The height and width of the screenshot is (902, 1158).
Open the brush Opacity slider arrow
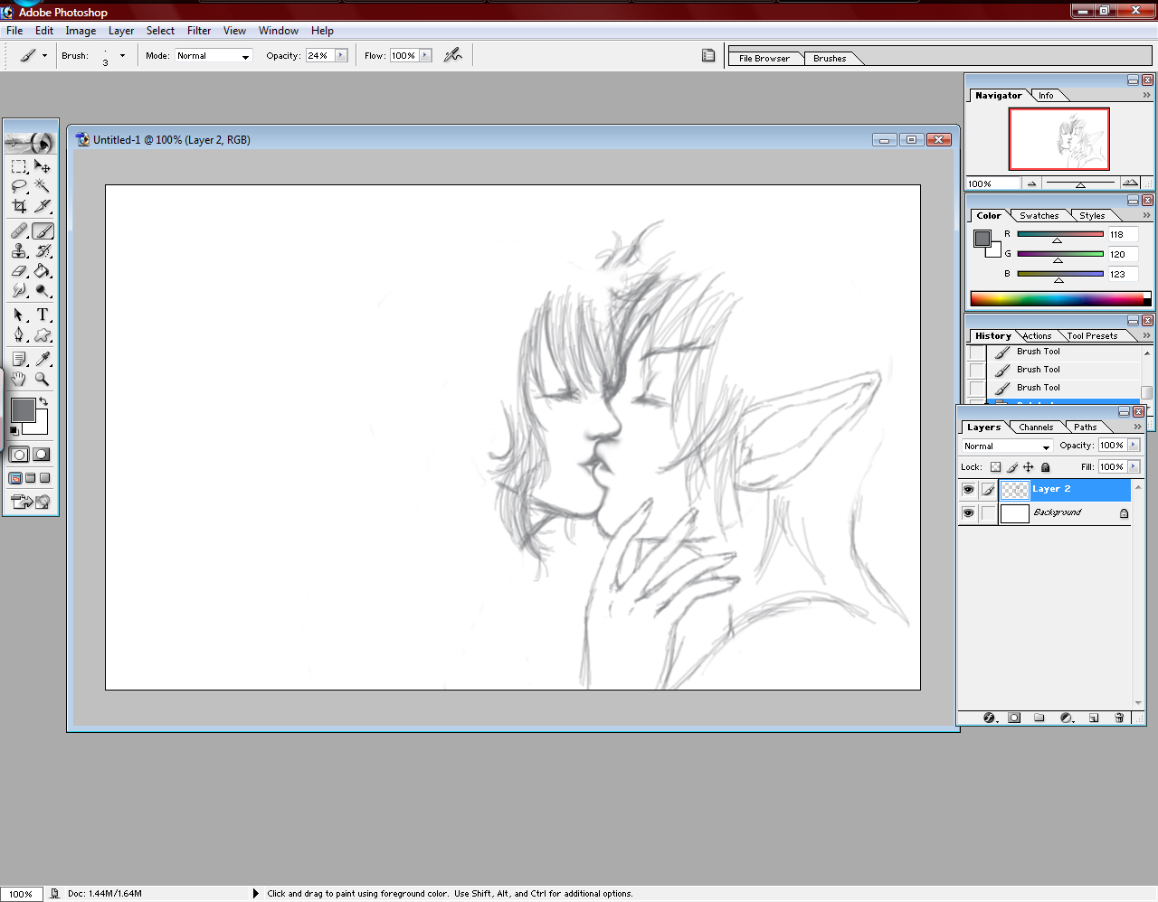(x=341, y=56)
